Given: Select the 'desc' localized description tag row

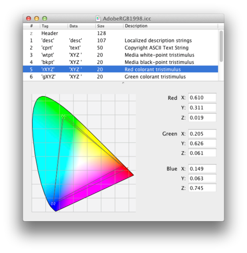Looking at the screenshot, I should pyautogui.click(x=120, y=40).
